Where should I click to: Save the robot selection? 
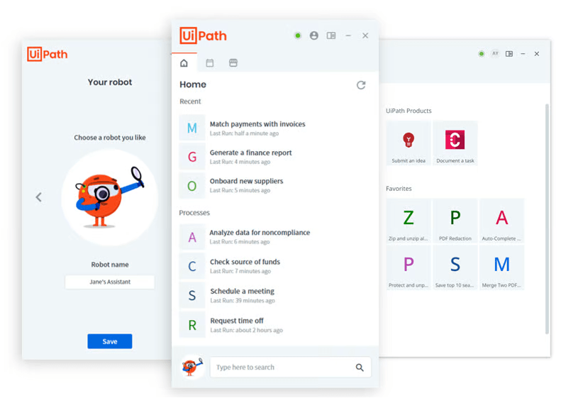[109, 341]
